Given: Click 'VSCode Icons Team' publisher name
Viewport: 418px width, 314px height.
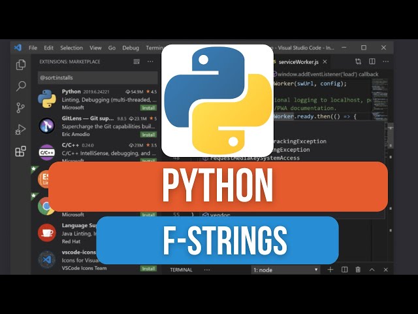Looking at the screenshot, I should pos(84,268).
